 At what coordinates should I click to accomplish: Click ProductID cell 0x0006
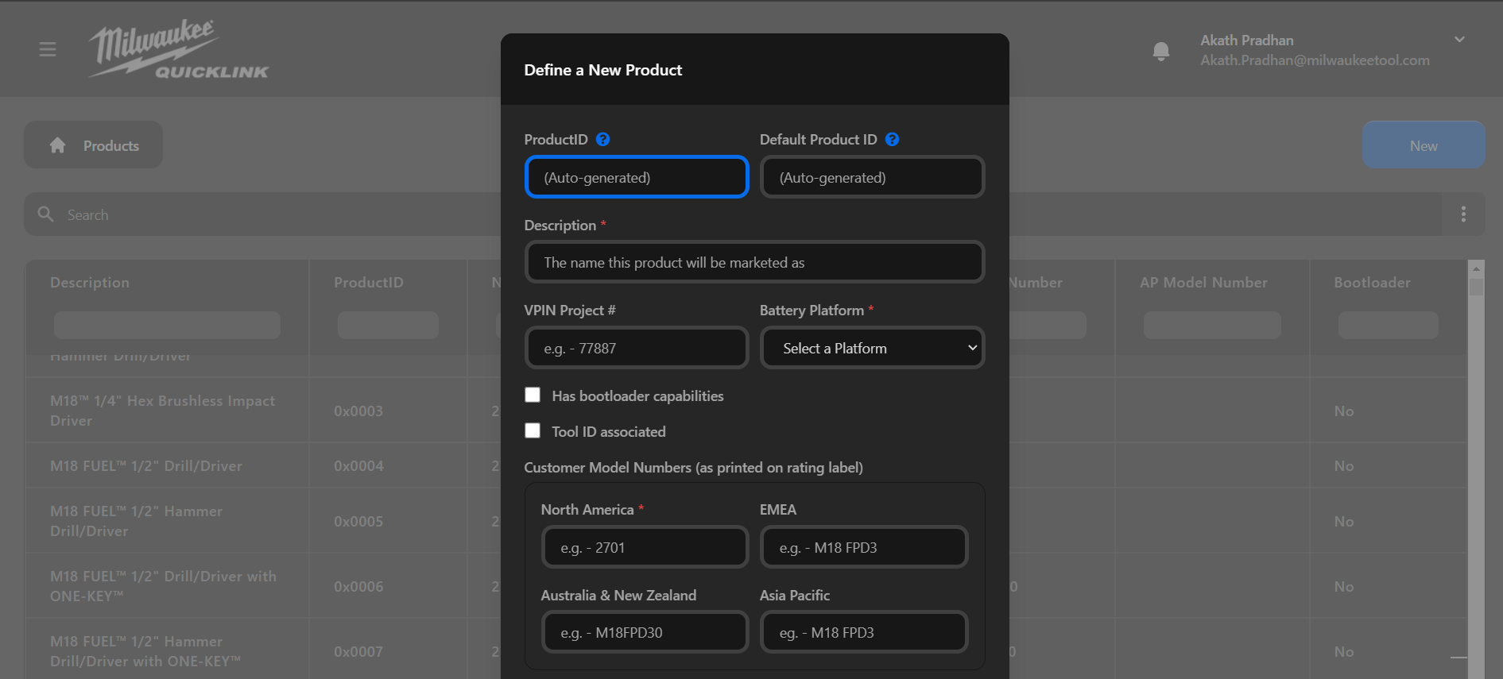(358, 587)
